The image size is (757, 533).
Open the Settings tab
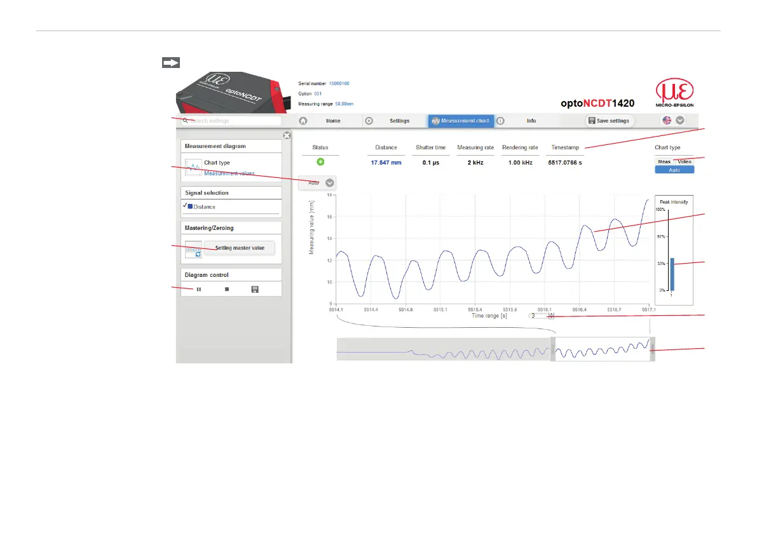tap(399, 121)
